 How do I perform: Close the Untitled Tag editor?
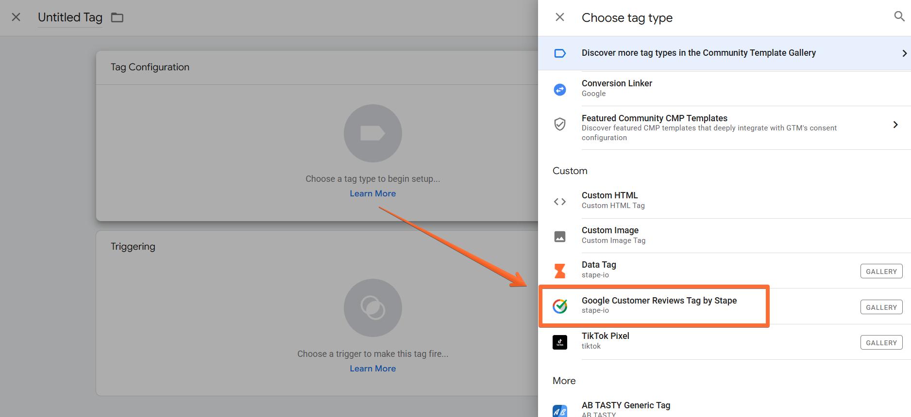[16, 17]
